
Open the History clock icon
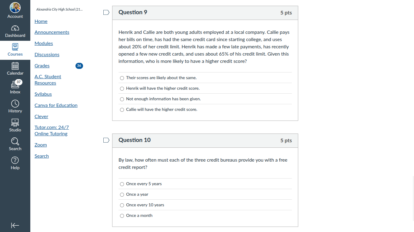pos(15,104)
